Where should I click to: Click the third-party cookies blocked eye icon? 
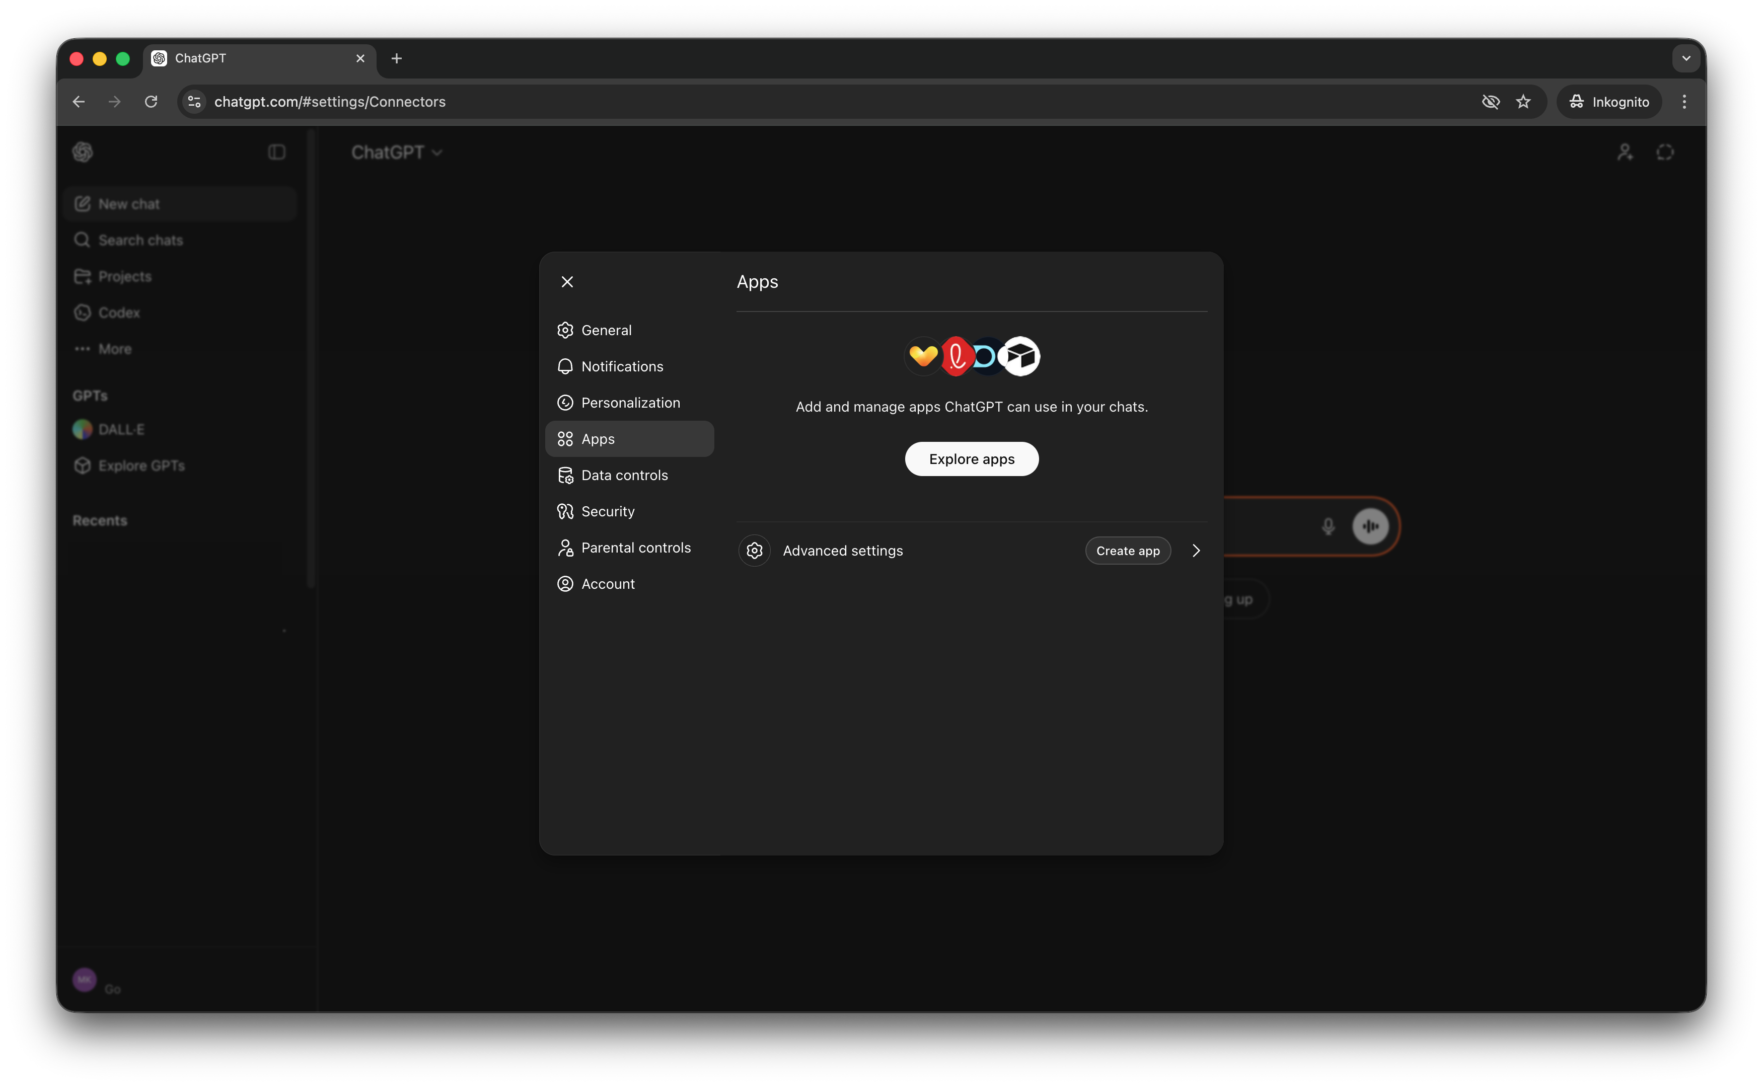point(1491,101)
